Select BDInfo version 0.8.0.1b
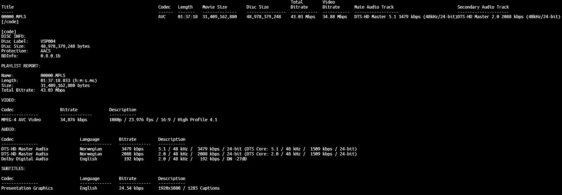 [x=50, y=56]
